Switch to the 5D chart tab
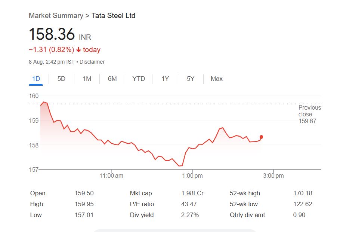343x232 pixels. [x=61, y=79]
